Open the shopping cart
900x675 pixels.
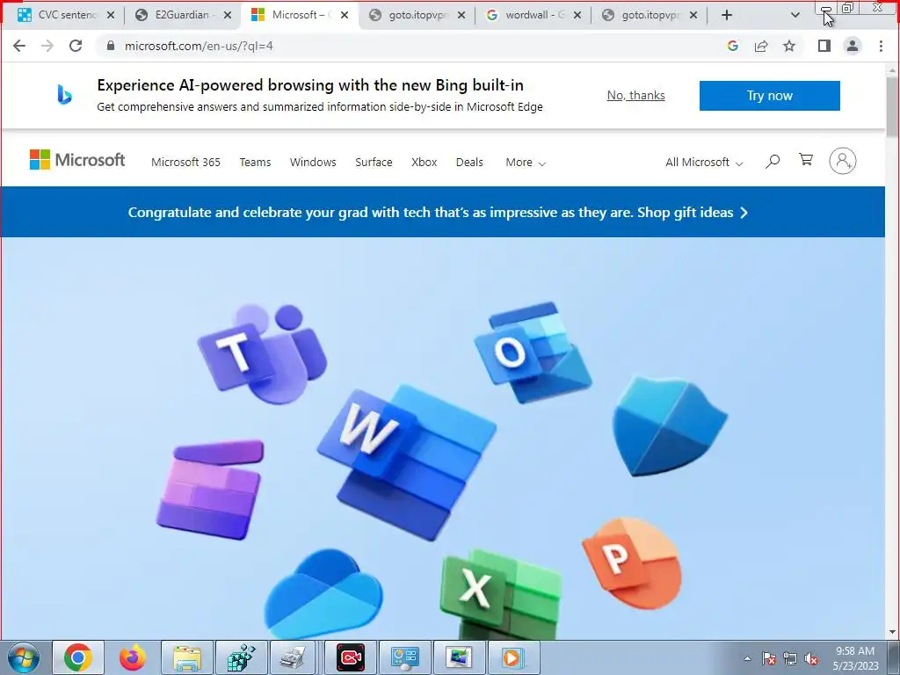(806, 160)
